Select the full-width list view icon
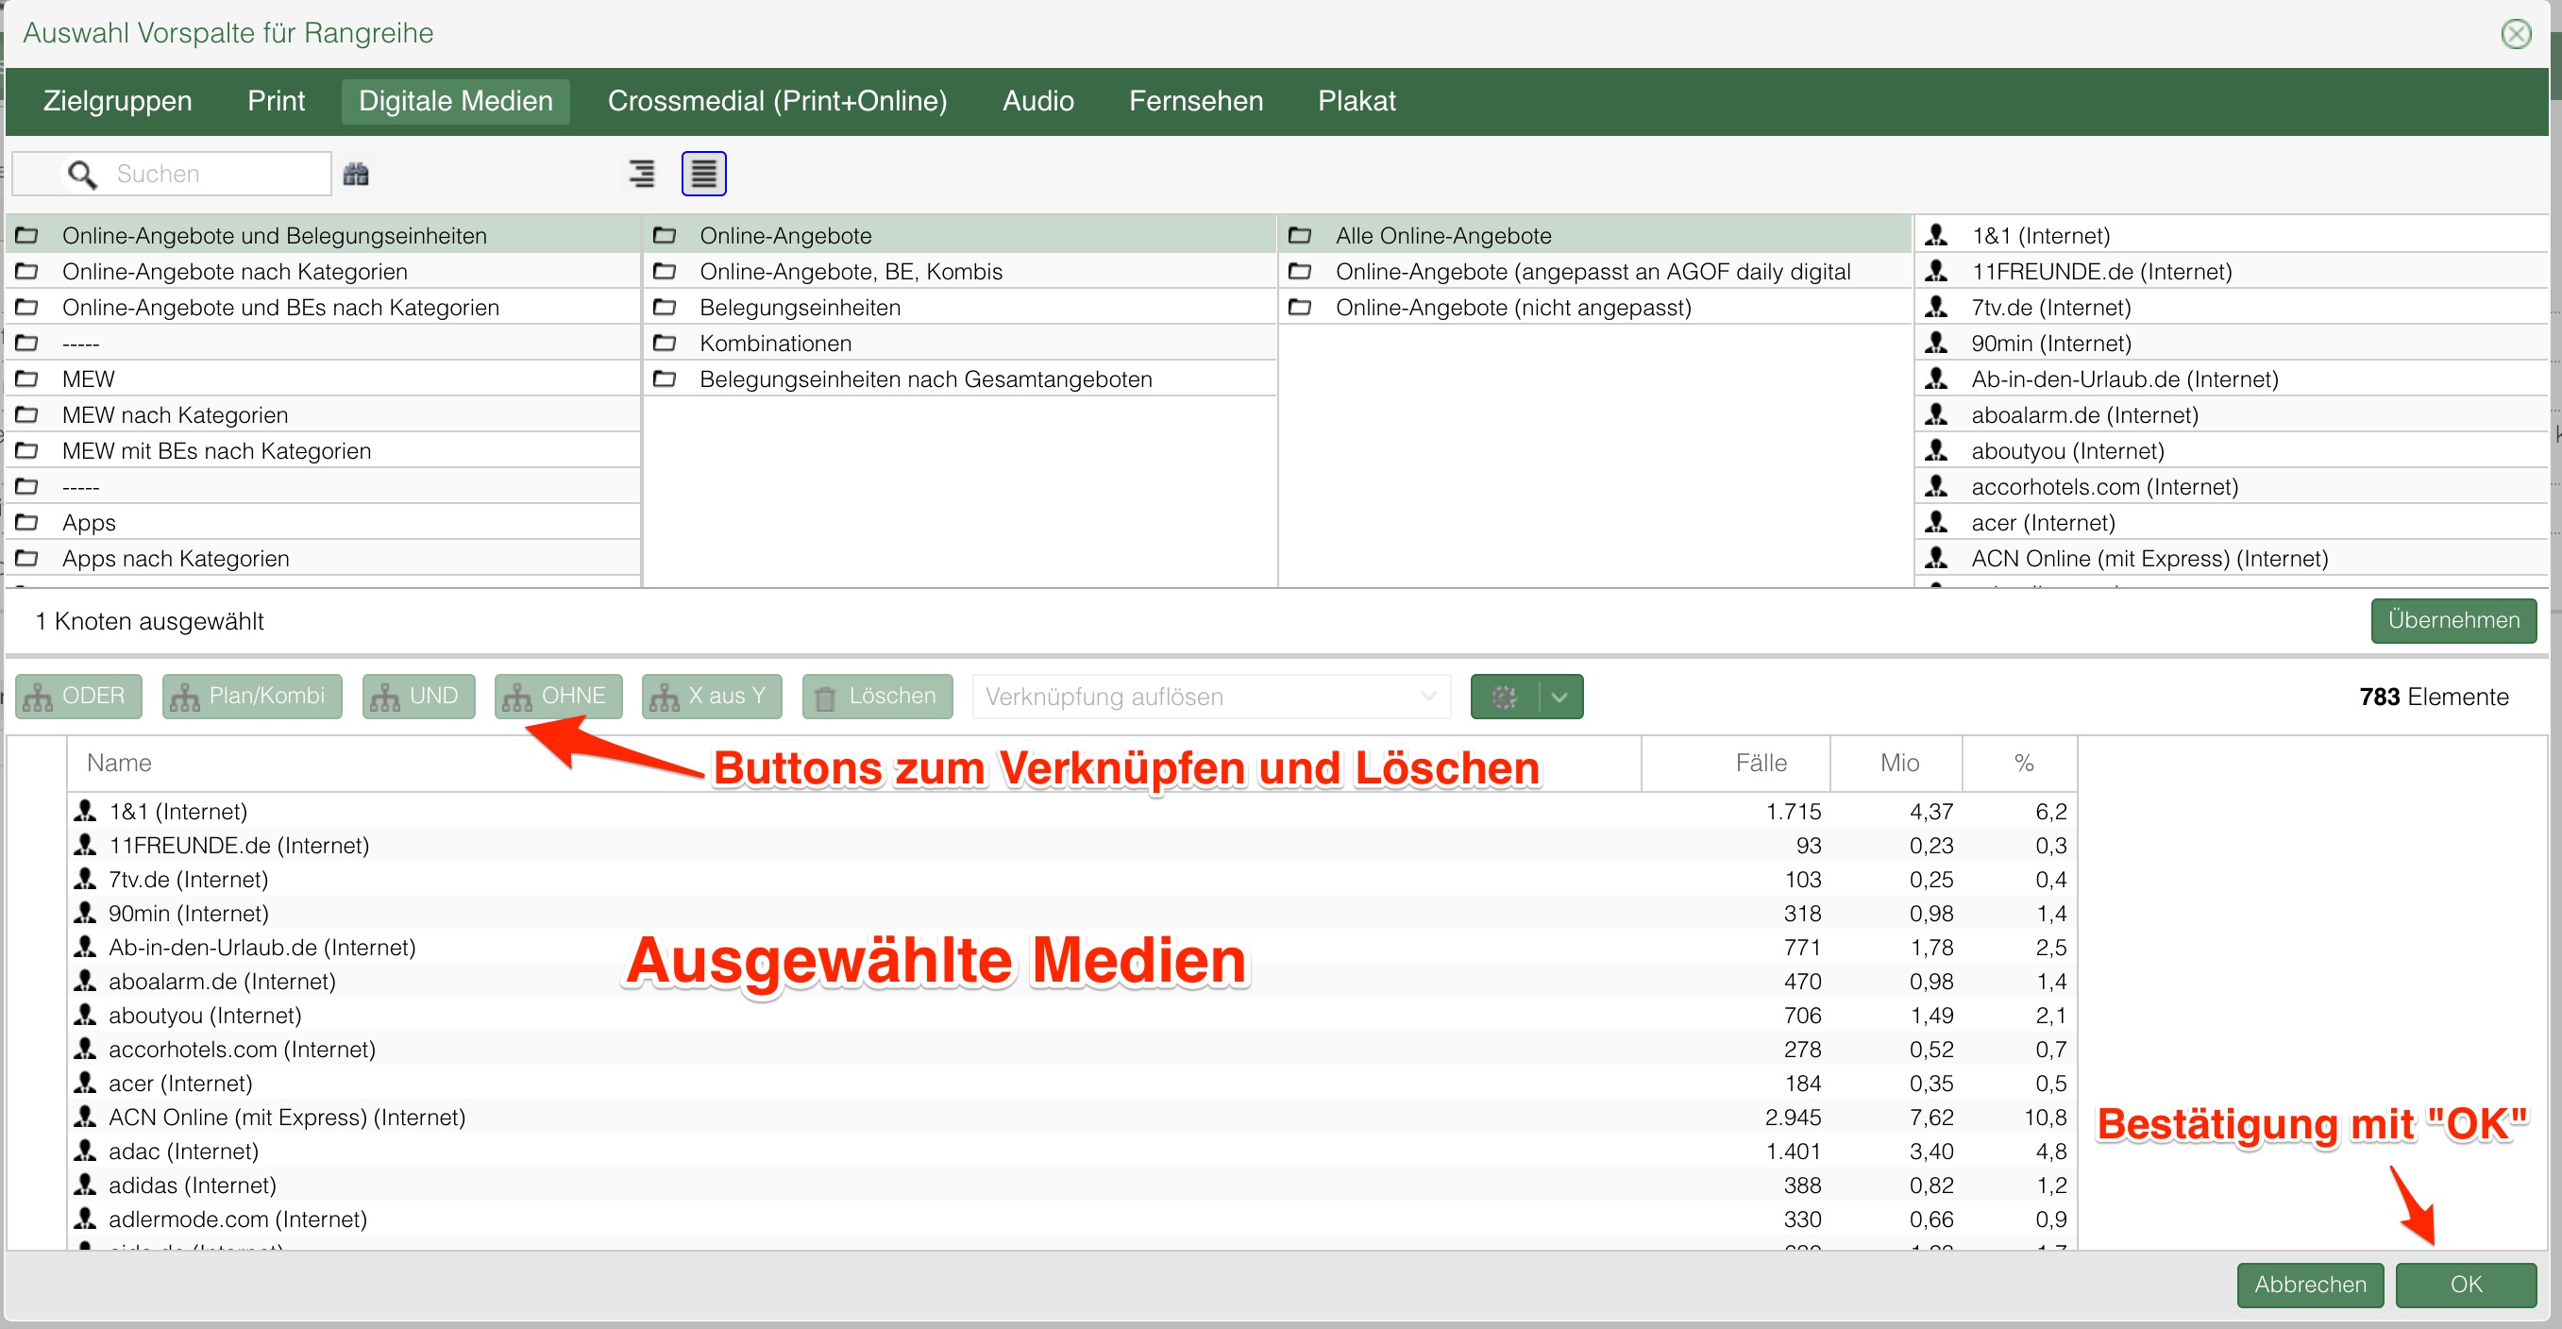The width and height of the screenshot is (2562, 1329). coord(703,174)
